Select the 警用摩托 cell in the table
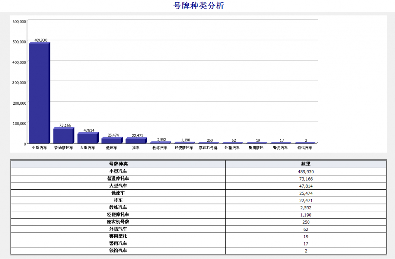This screenshot has width=395, height=259. (118, 236)
